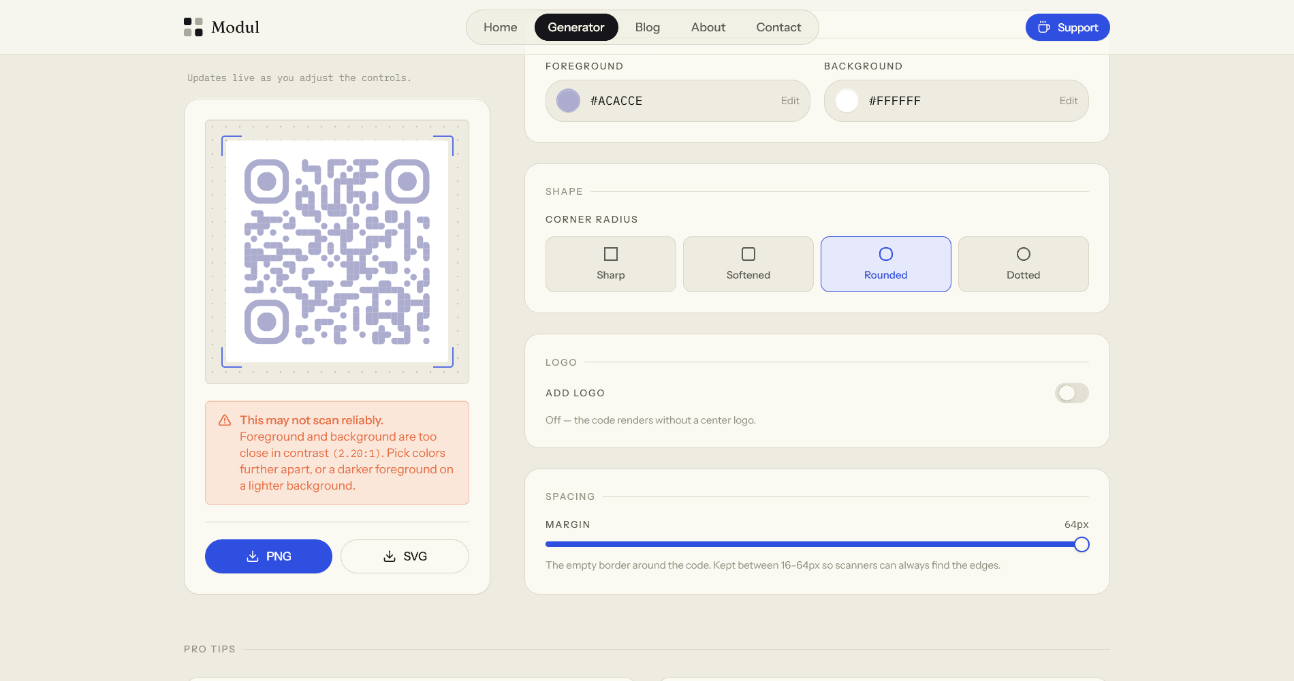Click the 'Off — the code renders without a center logo.' text

coord(650,420)
